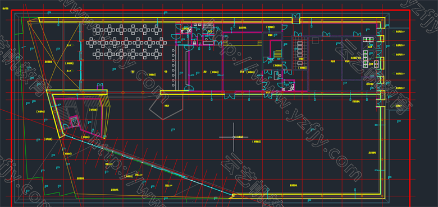438x207 pixels.
Task: Select the yellow staircase inside magenta enclosure
Action: [277, 54]
